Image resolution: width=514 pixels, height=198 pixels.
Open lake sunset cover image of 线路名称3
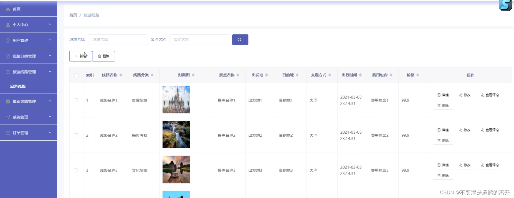tap(176, 169)
